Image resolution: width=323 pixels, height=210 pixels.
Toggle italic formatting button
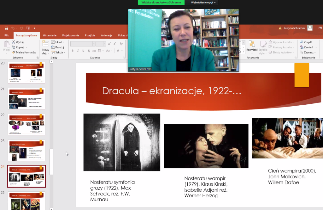pos(78,51)
